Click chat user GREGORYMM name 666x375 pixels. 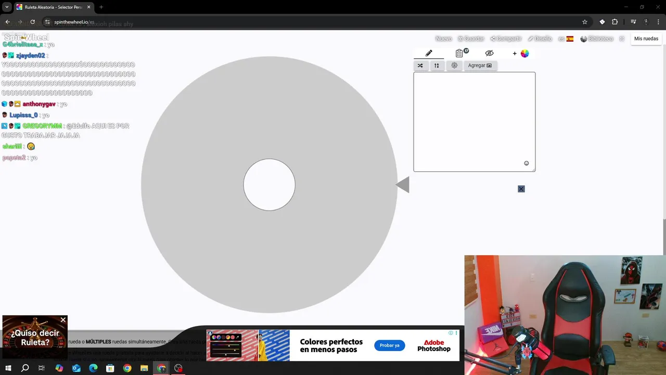42,126
